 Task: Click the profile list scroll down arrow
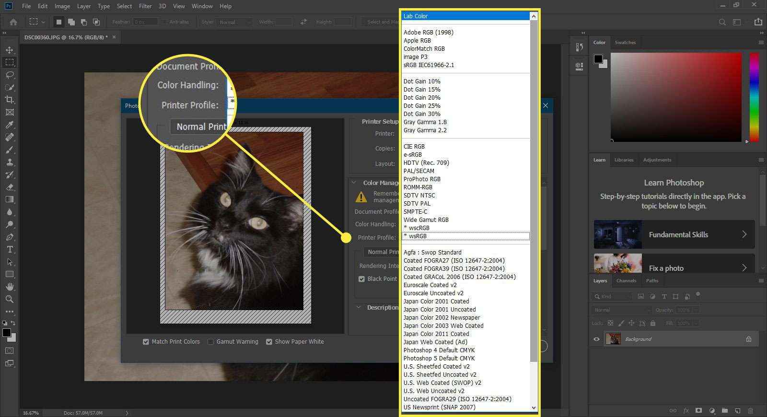534,408
